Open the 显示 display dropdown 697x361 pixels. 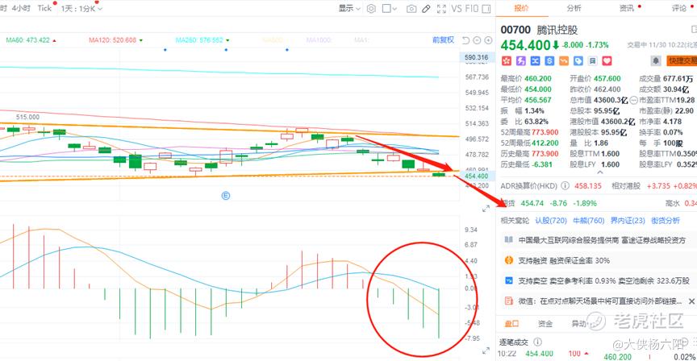click(349, 8)
